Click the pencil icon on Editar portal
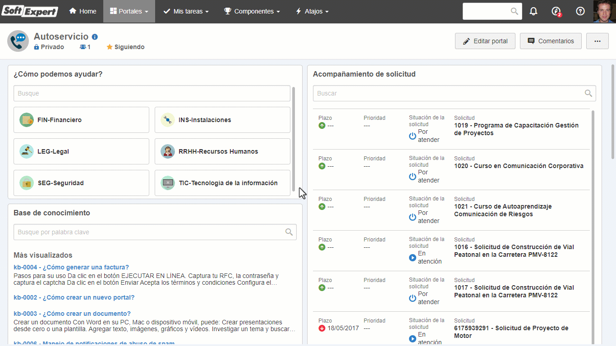The height and width of the screenshot is (346, 616). pos(466,41)
